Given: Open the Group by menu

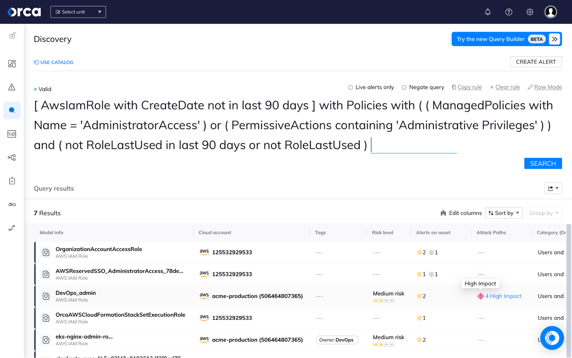Looking at the screenshot, I should point(543,213).
